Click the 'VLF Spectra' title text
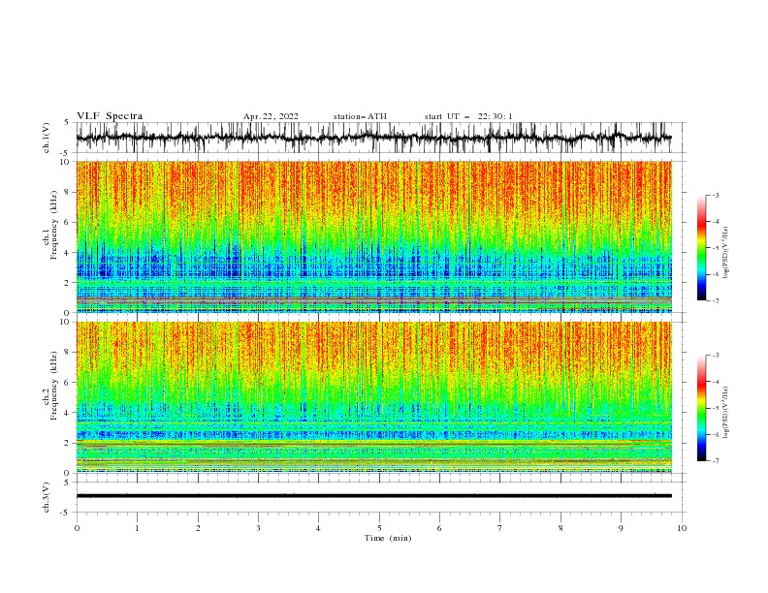This screenshot has height=593, width=768. (x=110, y=116)
